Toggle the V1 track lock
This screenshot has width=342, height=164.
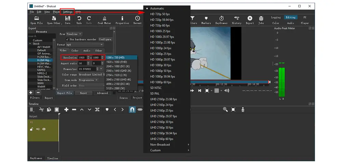pyautogui.click(x=31, y=129)
